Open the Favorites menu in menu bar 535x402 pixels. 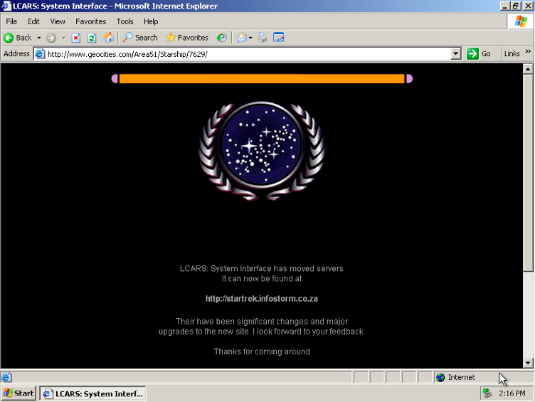pos(91,21)
